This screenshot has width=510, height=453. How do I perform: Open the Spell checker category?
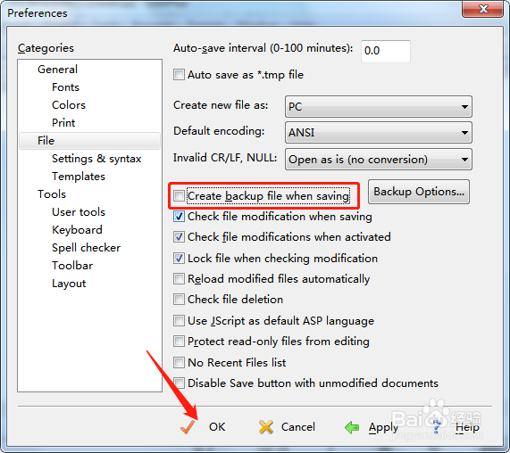coord(87,248)
